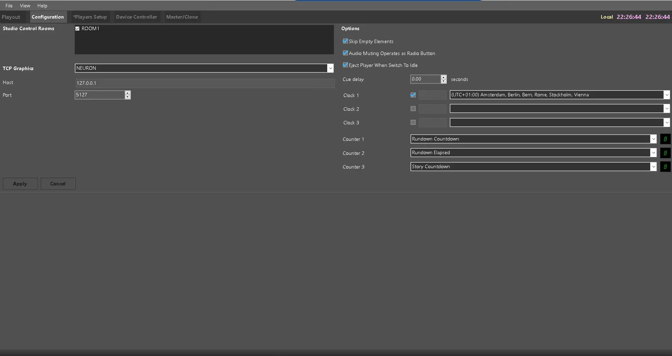672x356 pixels.
Task: Switch to the Players Setup tab
Action: 90,17
